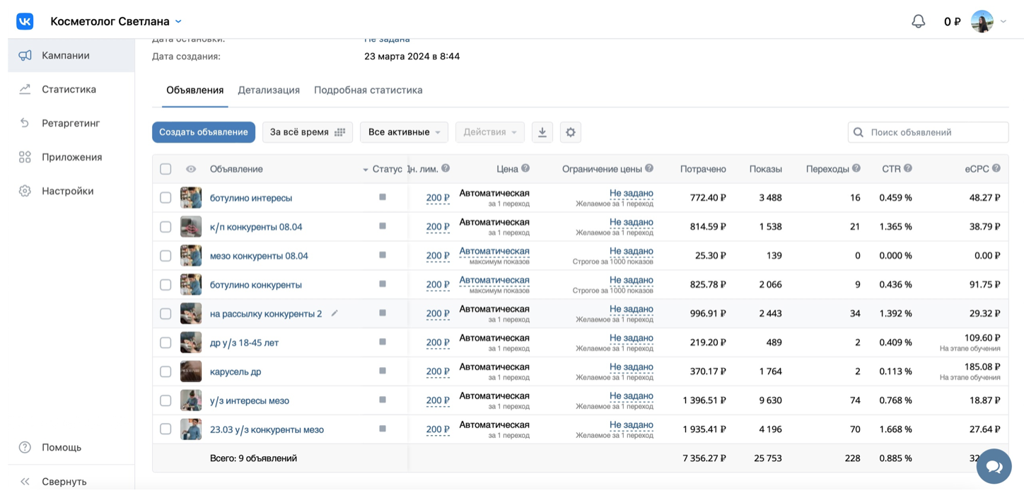This screenshot has width=1024, height=493.
Task: Open notifications bell icon
Action: pos(918,21)
